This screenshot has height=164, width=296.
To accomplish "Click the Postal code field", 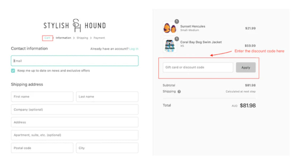I will click(42, 148).
